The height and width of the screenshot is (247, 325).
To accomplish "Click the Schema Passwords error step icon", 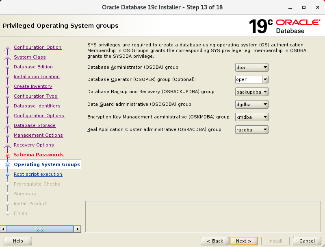I will pyautogui.click(x=8, y=155).
